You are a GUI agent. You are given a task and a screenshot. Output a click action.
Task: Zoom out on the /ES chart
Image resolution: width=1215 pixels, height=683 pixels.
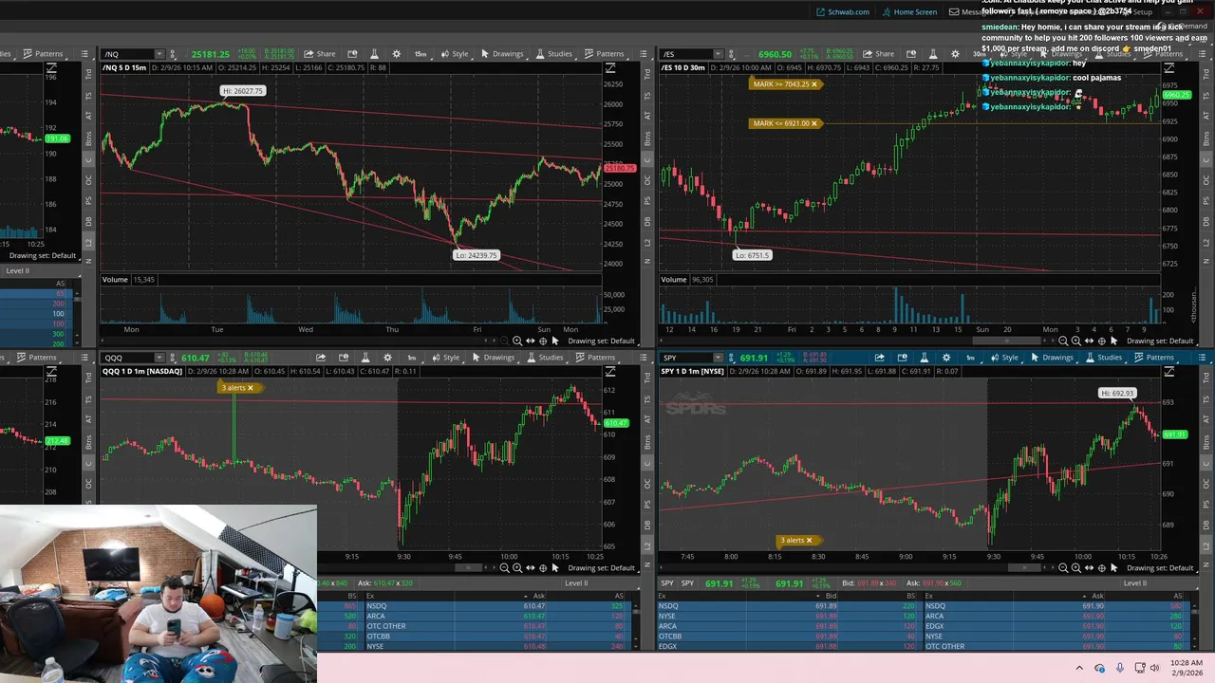[1063, 341]
